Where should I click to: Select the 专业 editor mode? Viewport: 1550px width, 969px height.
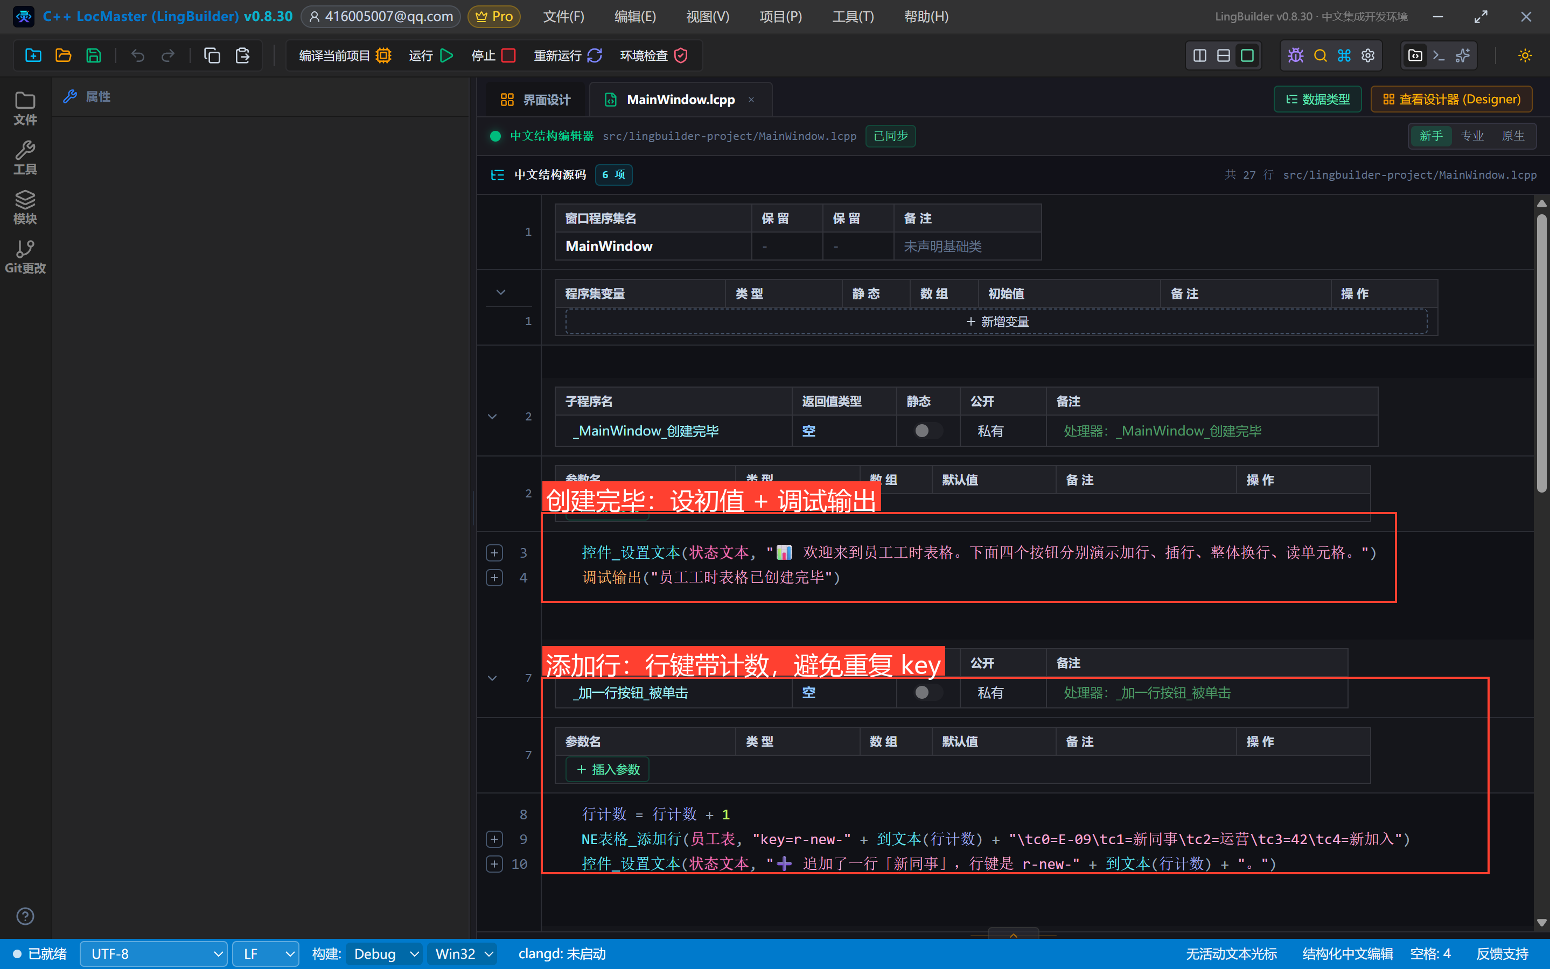pyautogui.click(x=1472, y=136)
